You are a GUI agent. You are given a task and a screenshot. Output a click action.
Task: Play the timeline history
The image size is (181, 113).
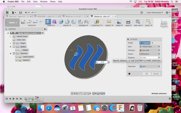pyautogui.click(x=14, y=99)
